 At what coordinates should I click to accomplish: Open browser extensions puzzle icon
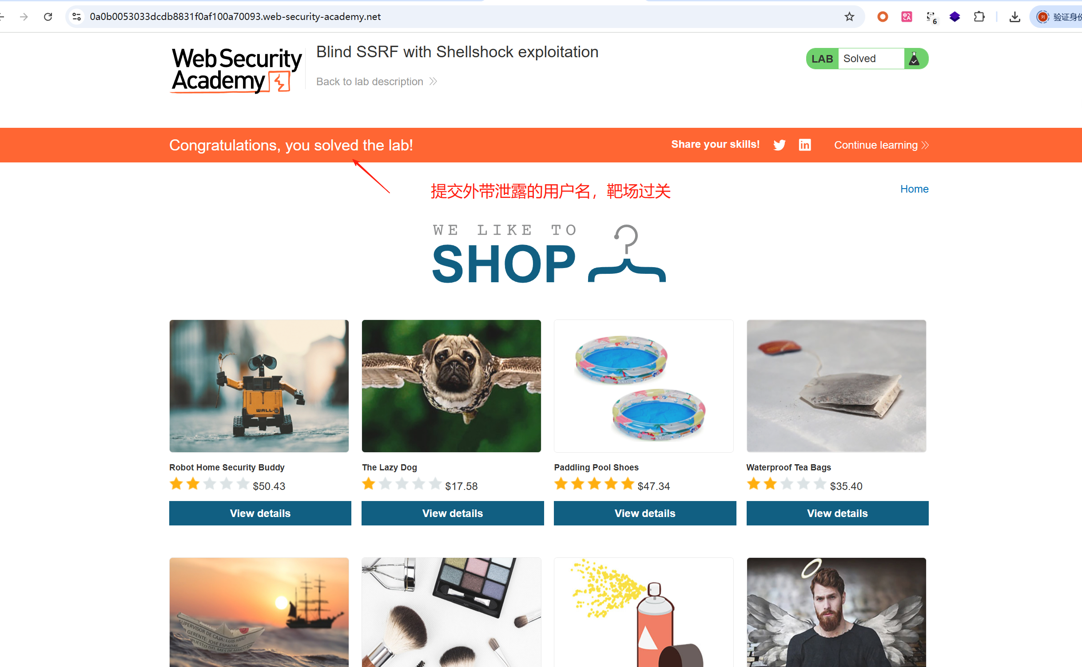click(979, 17)
